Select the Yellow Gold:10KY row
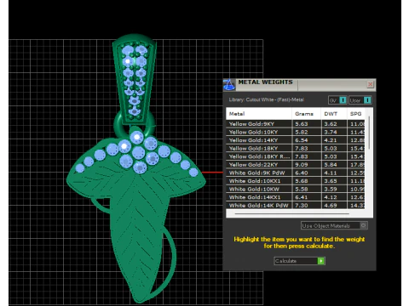The height and width of the screenshot is (306, 409). [296, 132]
